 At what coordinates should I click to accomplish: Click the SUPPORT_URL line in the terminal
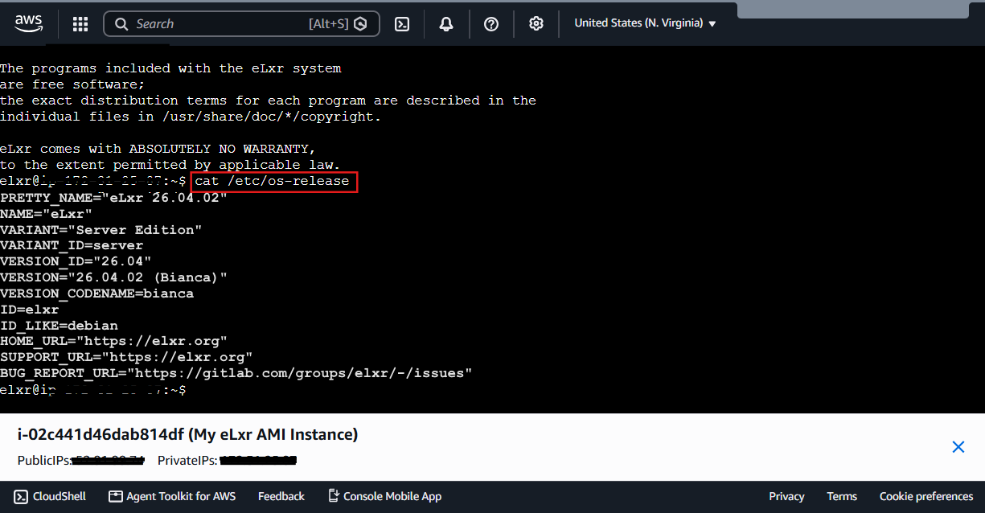(126, 358)
